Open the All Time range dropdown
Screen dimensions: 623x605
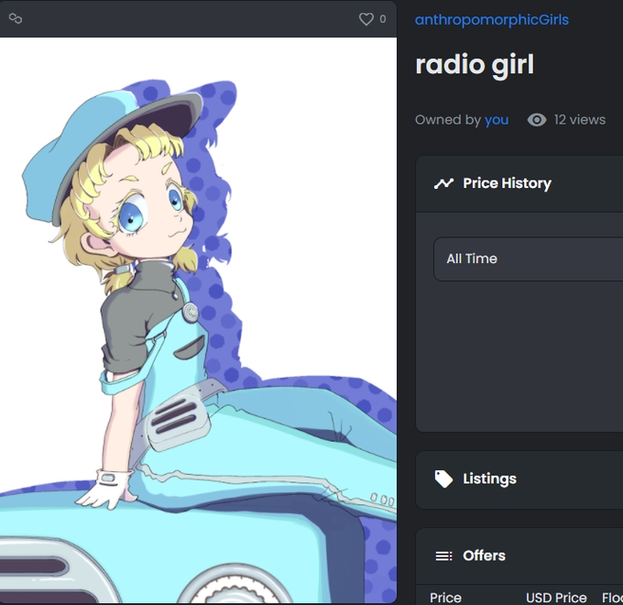528,259
